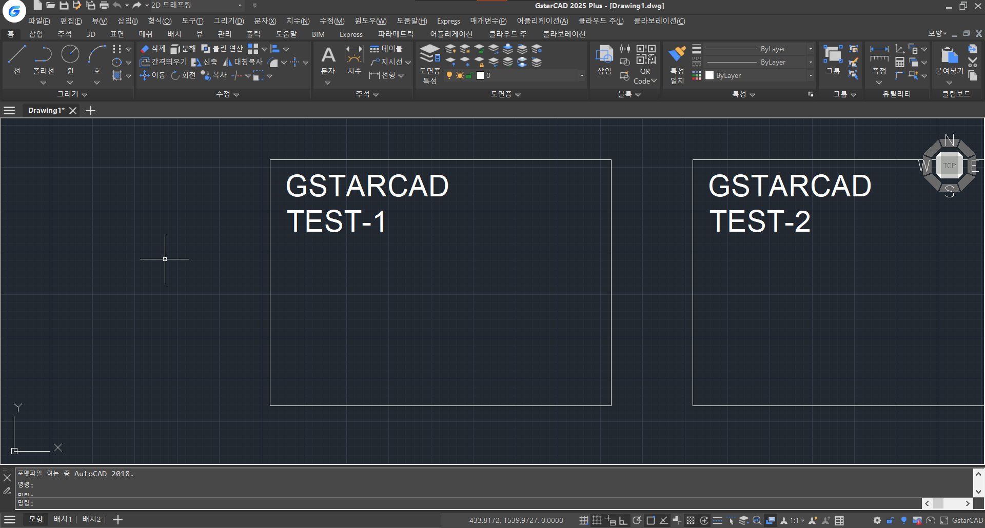Click the Mirror (대칭복사) tool

(x=243, y=62)
